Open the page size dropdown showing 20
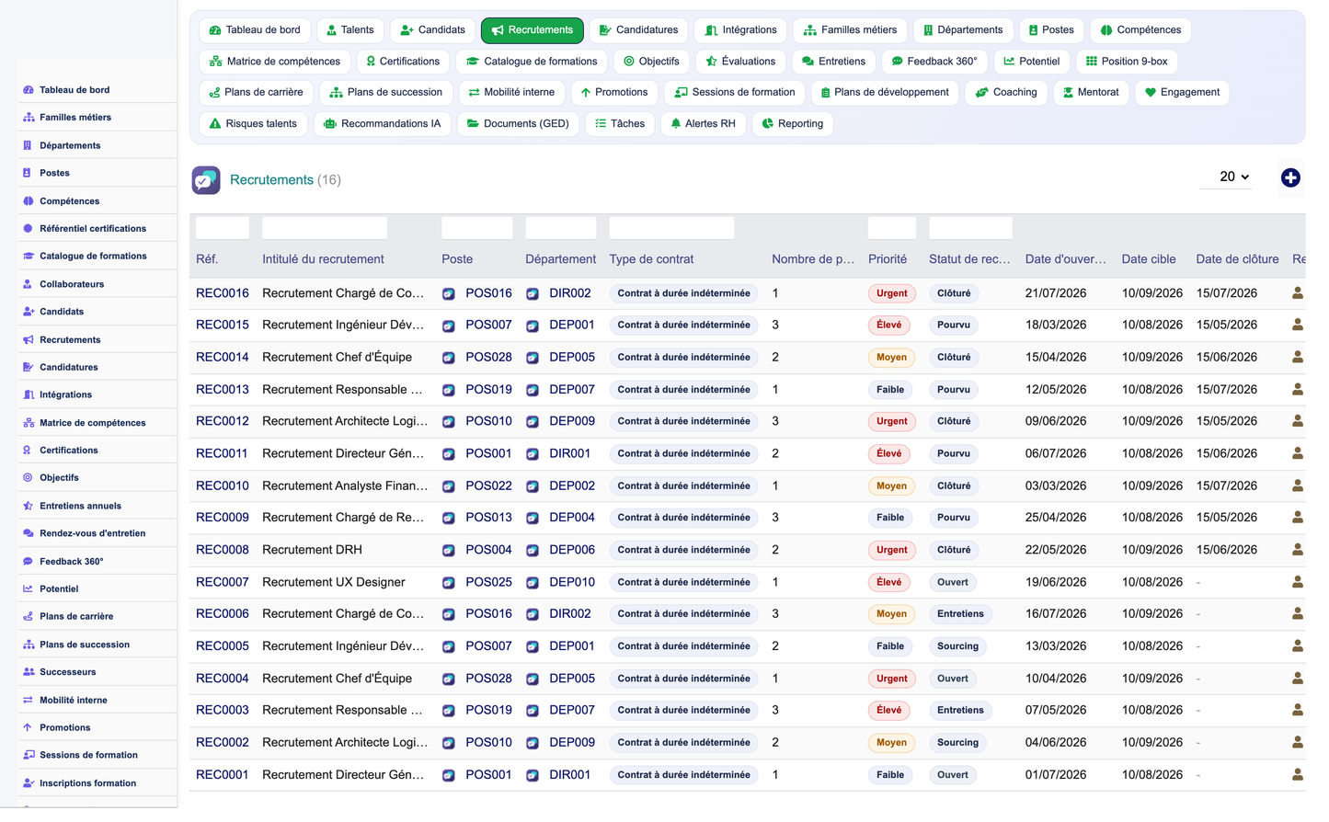 [x=1232, y=177]
